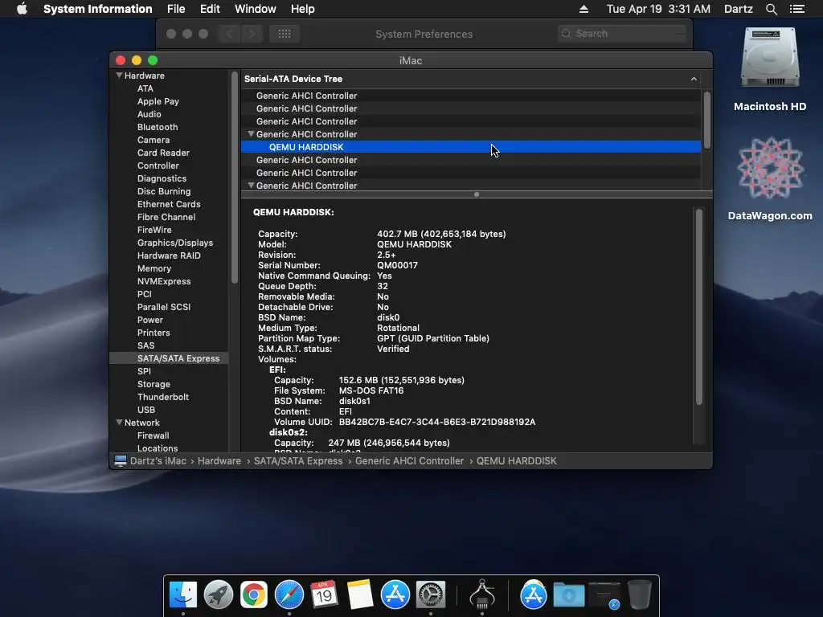Collapse the Hardware section triangle
The height and width of the screenshot is (617, 823).
pos(119,76)
